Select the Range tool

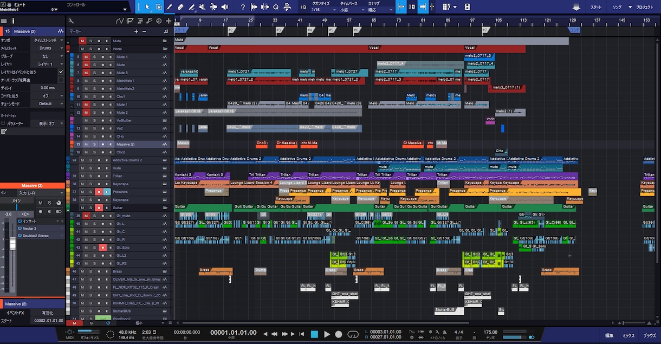click(x=158, y=7)
